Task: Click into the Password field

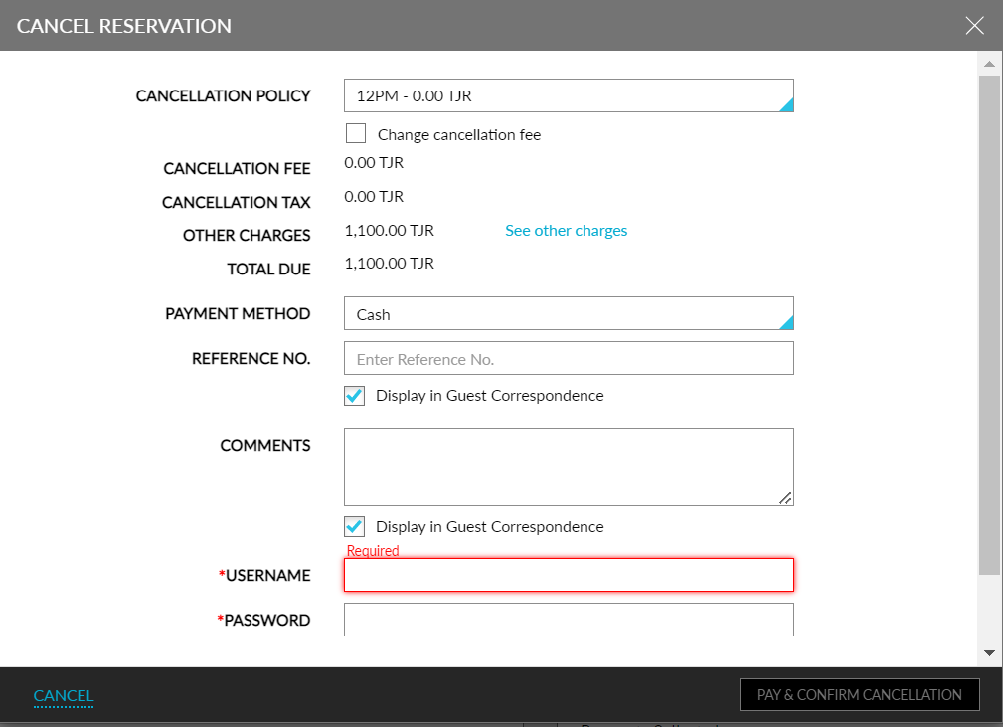Action: point(569,620)
